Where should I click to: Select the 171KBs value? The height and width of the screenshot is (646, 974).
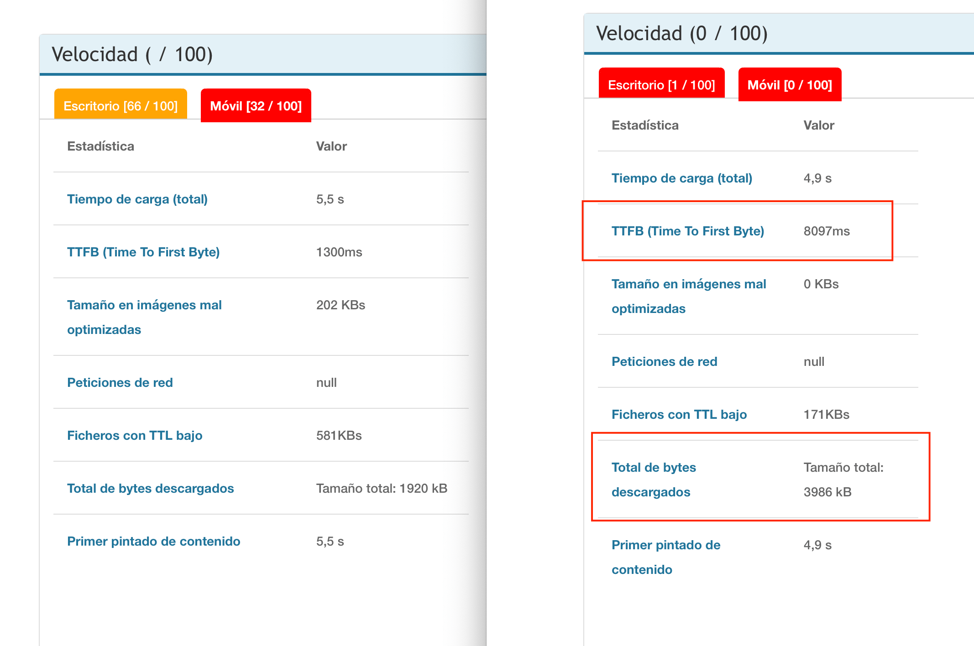coord(827,414)
